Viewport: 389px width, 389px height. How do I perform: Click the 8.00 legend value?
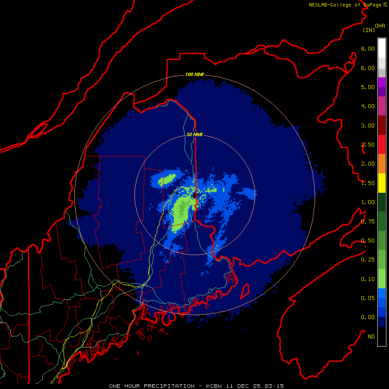click(368, 48)
